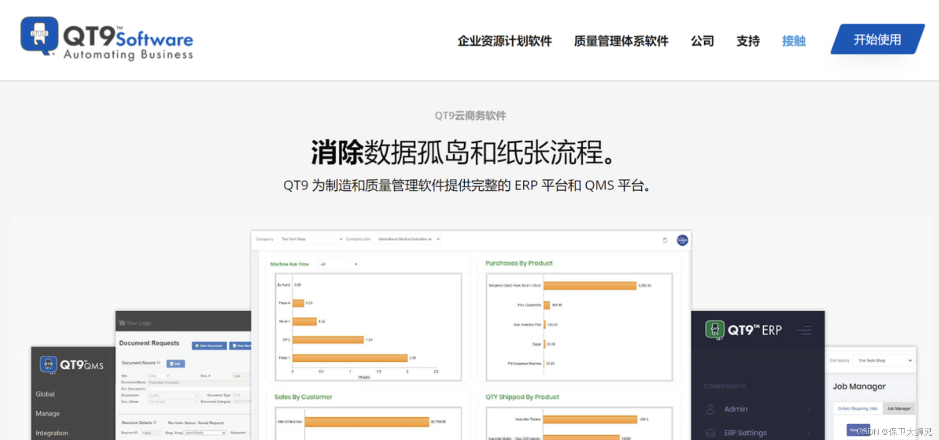Screen dimensions: 939x440
Task: Click the Machine Run Time bar chart
Action: point(368,327)
